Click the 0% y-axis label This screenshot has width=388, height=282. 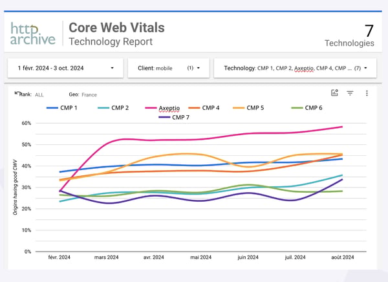pos(28,252)
